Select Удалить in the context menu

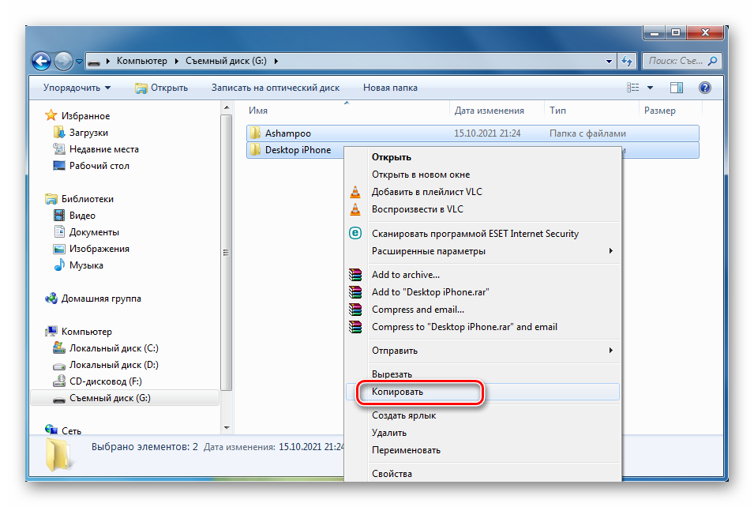coord(389,433)
